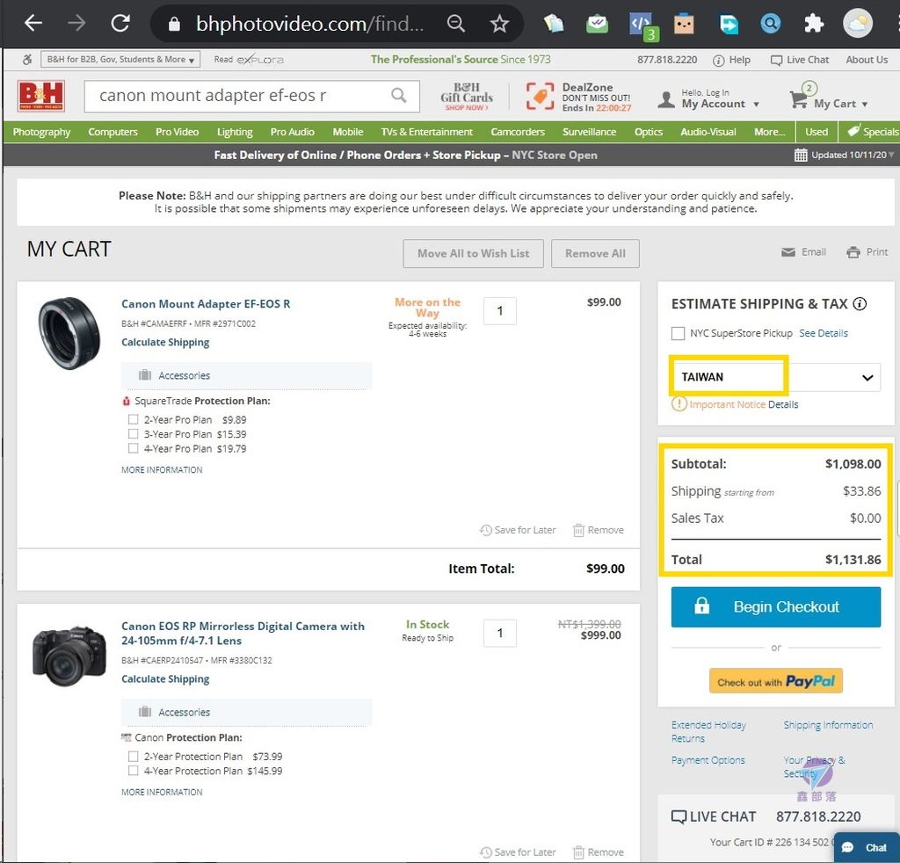Open the Photography menu
The height and width of the screenshot is (863, 900).
coord(41,132)
